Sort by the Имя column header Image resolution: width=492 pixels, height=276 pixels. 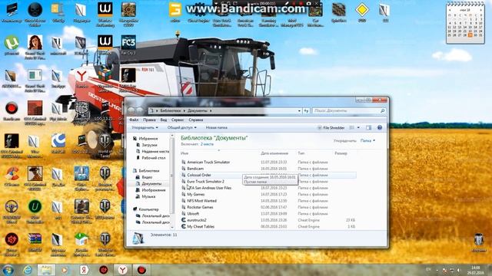click(x=184, y=153)
